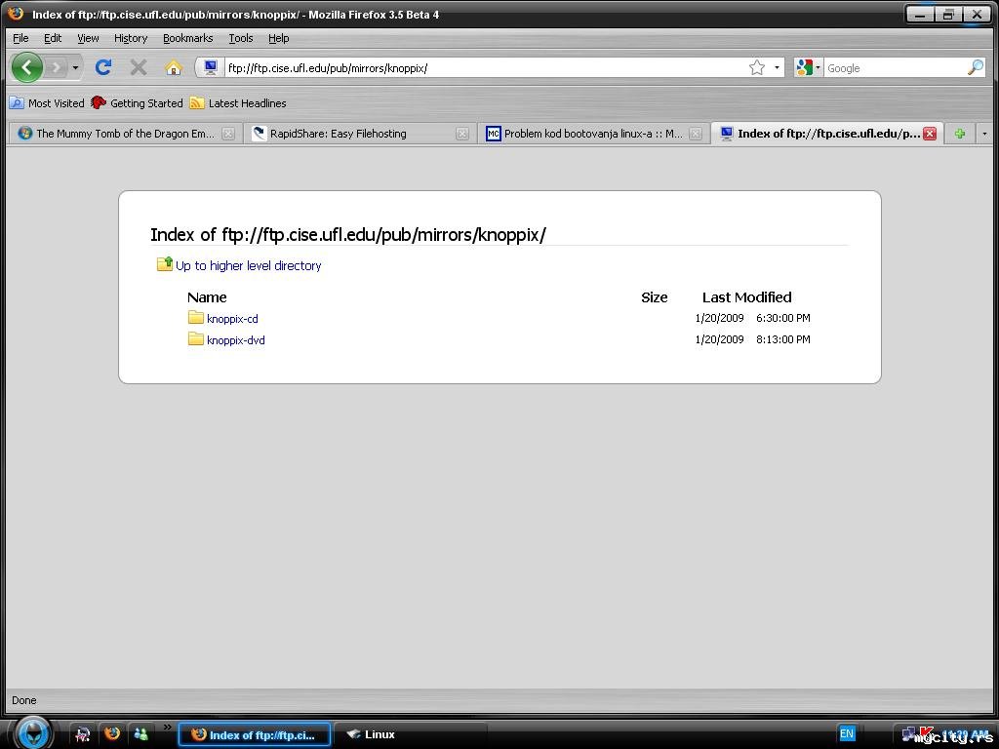999x749 pixels.
Task: Close the Mummy Tomb tab
Action: pos(228,134)
